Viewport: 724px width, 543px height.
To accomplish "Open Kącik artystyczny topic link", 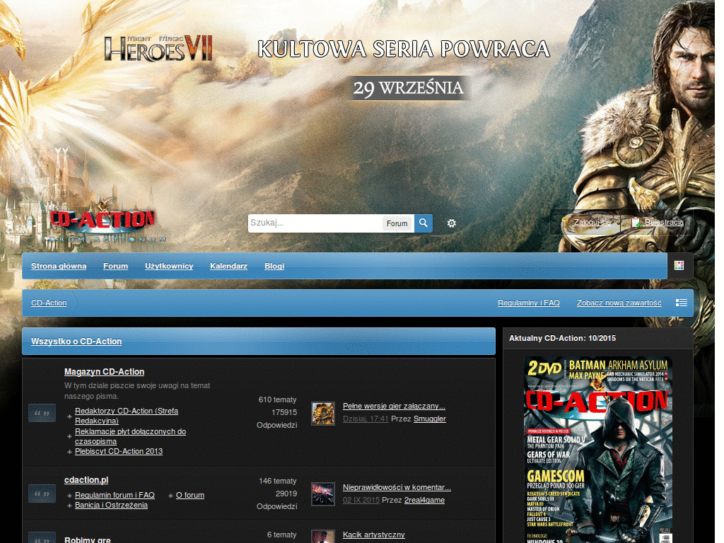I will point(373,535).
